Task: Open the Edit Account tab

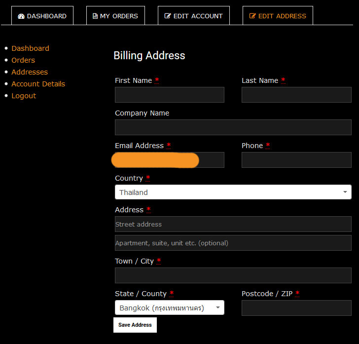Action: point(193,16)
